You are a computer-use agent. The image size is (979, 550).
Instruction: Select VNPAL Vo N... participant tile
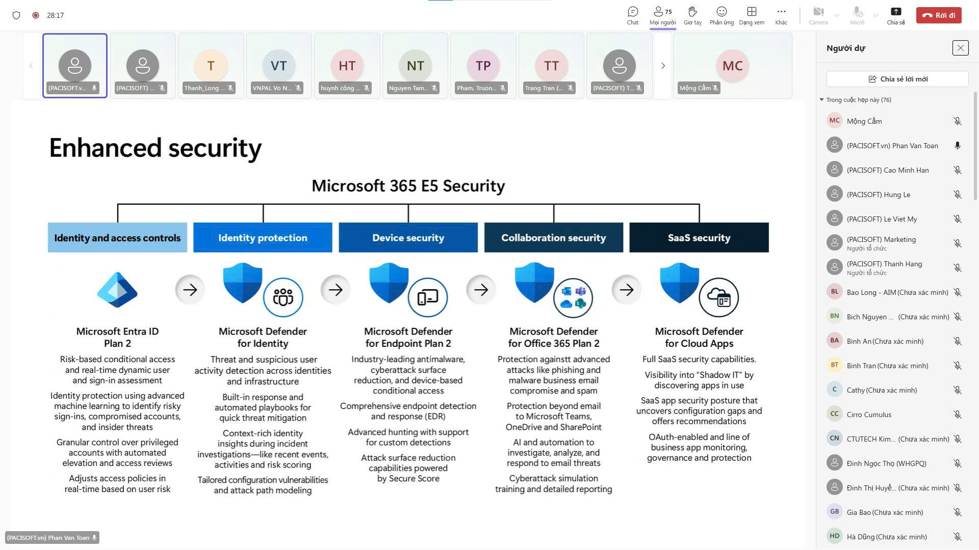(x=278, y=66)
